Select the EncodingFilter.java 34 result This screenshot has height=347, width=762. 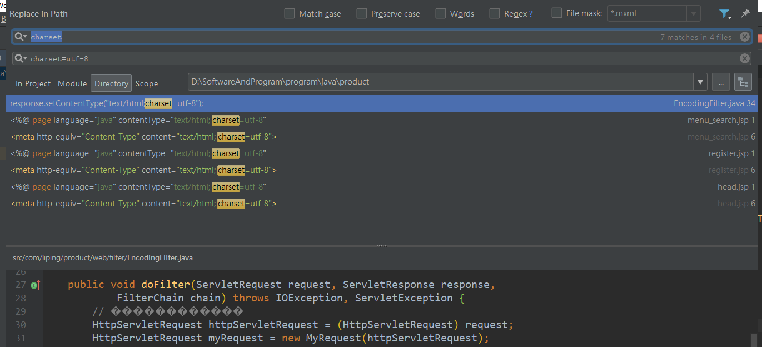(382, 103)
